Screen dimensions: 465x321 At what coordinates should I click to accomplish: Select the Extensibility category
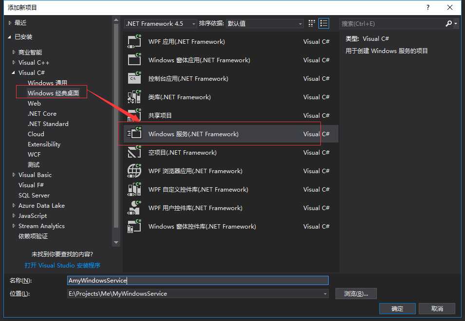pyautogui.click(x=44, y=144)
